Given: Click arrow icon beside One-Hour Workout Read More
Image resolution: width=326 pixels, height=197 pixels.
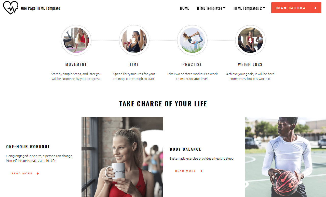Looking at the screenshot, I should click(x=38, y=174).
